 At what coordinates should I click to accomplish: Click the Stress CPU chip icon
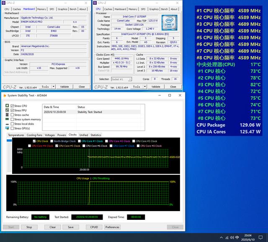(x=7, y=106)
